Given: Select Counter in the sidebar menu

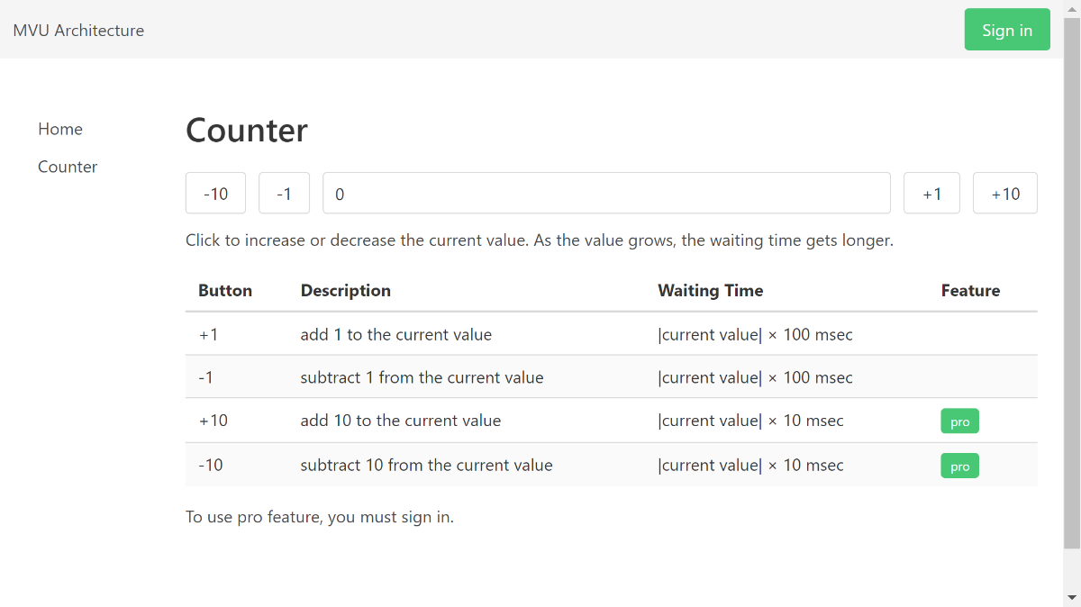Looking at the screenshot, I should coord(68,167).
